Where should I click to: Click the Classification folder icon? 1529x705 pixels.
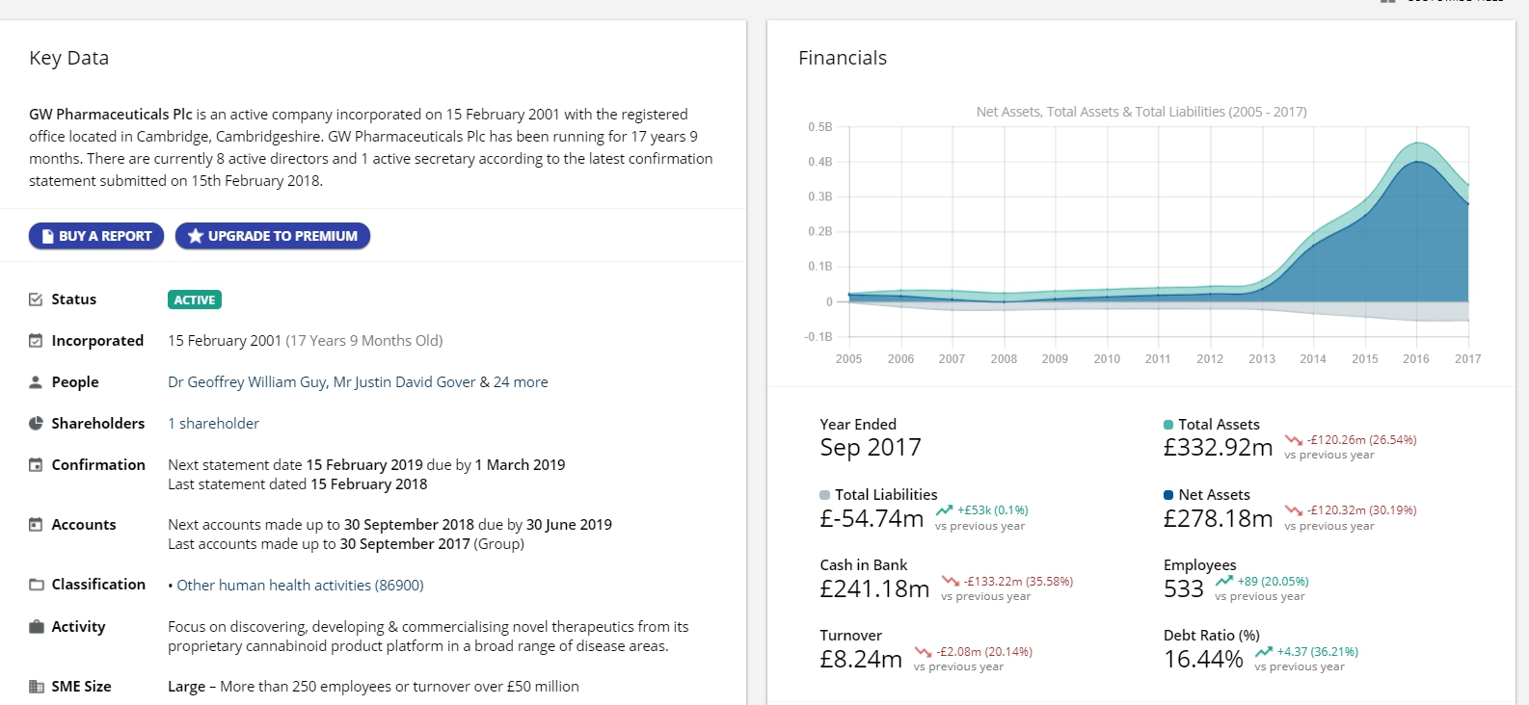[36, 585]
